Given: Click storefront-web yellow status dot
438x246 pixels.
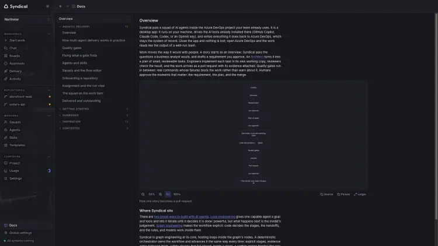Looking at the screenshot, I should [x=50, y=97].
